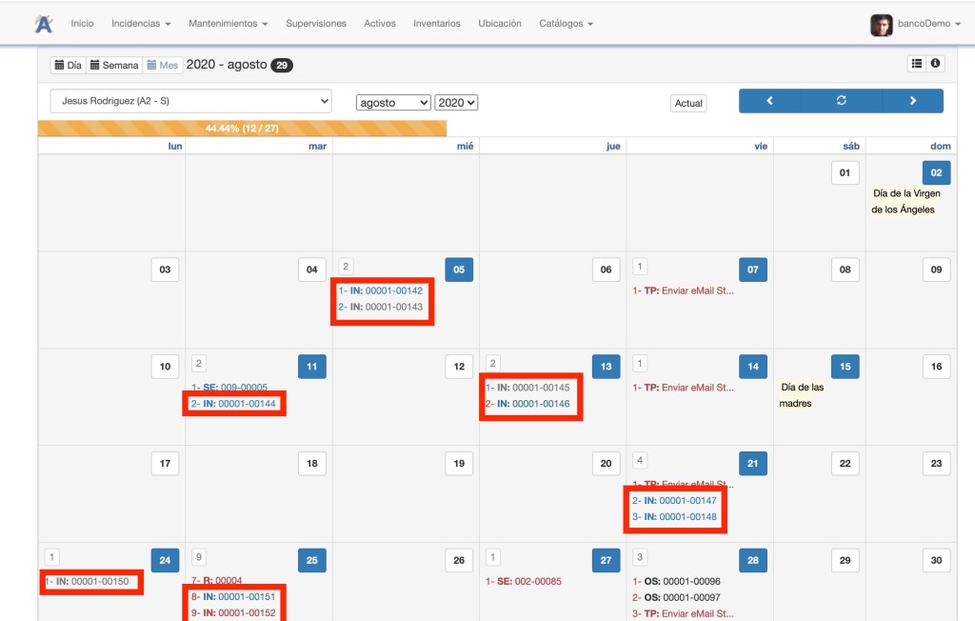
Task: Click the Actual button
Action: [688, 103]
